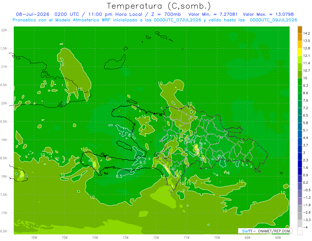Click longitude axis label "76W"

[x=34, y=237]
